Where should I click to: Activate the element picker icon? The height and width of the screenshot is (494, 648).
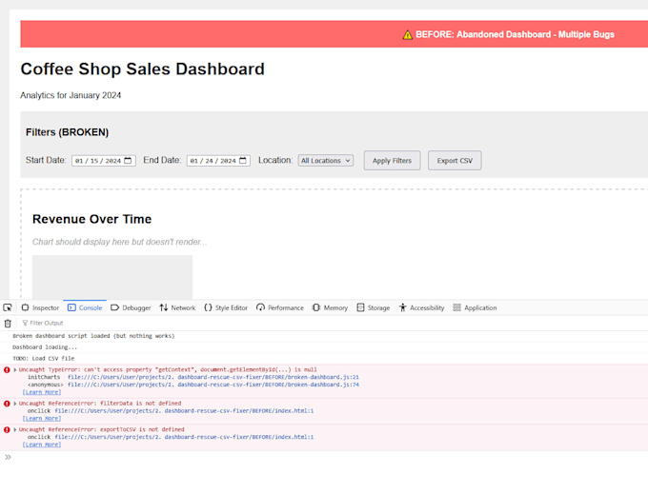(x=8, y=307)
